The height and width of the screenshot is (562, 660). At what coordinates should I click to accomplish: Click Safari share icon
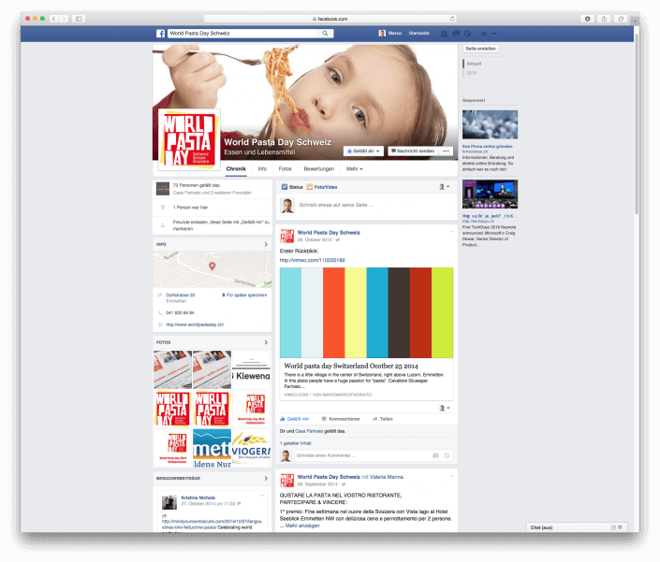point(604,19)
